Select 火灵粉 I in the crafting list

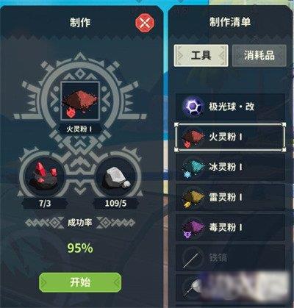pos(230,137)
